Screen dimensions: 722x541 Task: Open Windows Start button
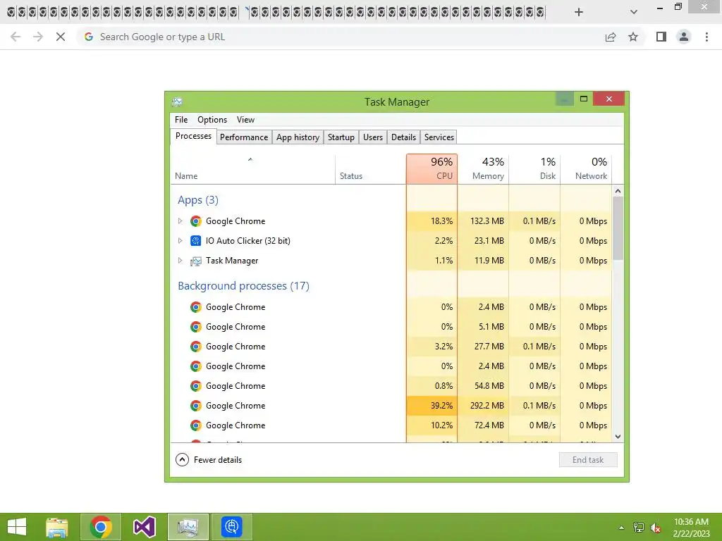[x=17, y=527]
